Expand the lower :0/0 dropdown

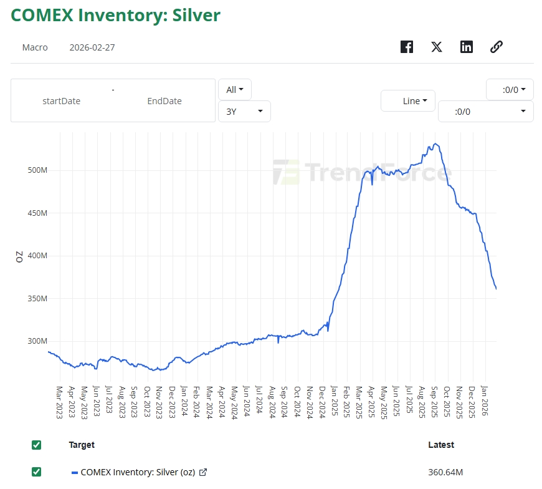tap(486, 112)
